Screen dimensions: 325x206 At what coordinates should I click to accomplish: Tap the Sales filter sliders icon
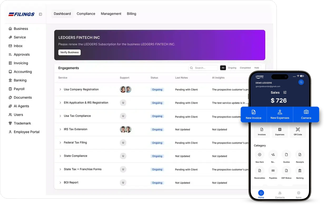285,92
